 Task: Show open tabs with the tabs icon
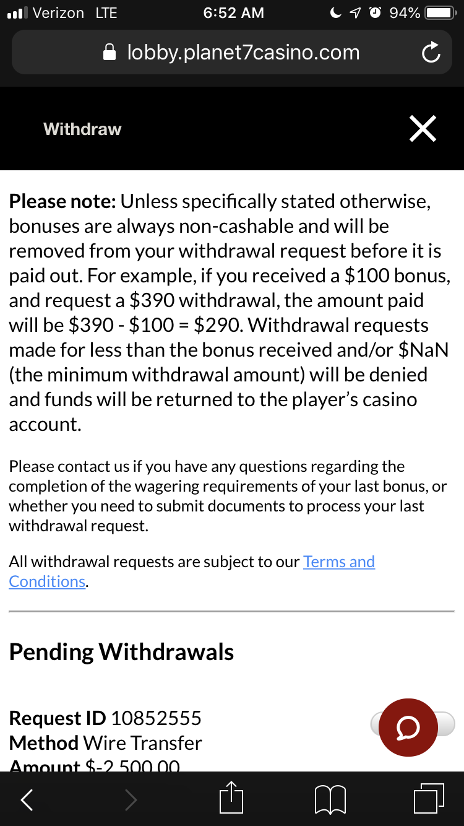(x=429, y=798)
